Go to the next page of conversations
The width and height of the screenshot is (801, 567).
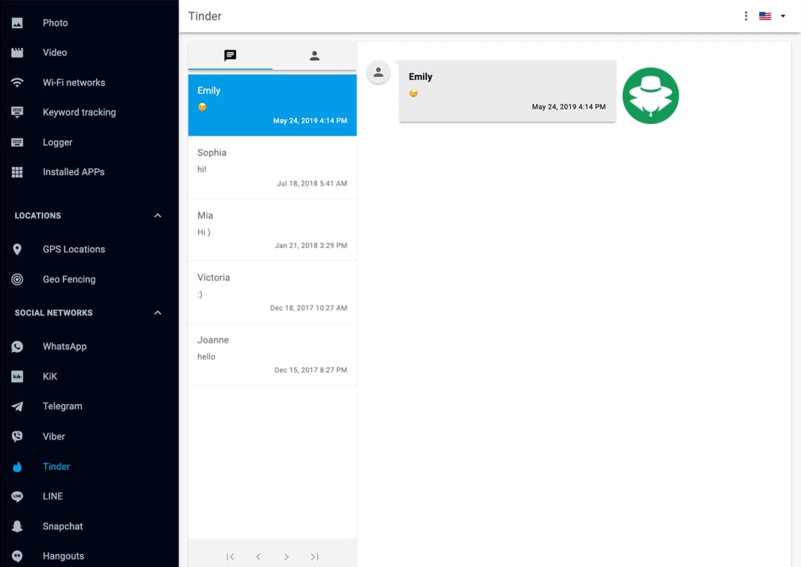click(286, 556)
